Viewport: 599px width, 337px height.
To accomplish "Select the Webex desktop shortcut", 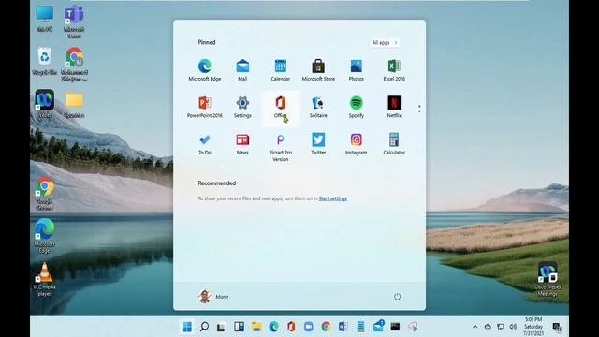I will (45, 104).
